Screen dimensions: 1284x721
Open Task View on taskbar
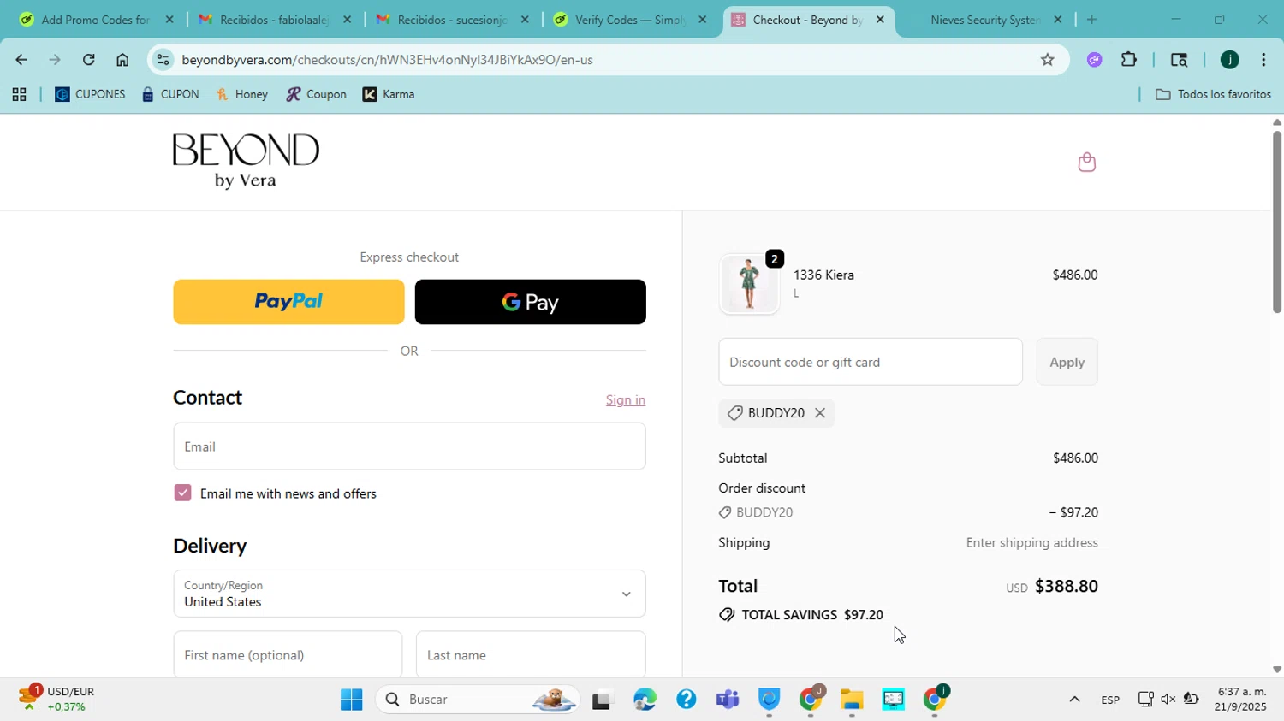[x=603, y=700]
